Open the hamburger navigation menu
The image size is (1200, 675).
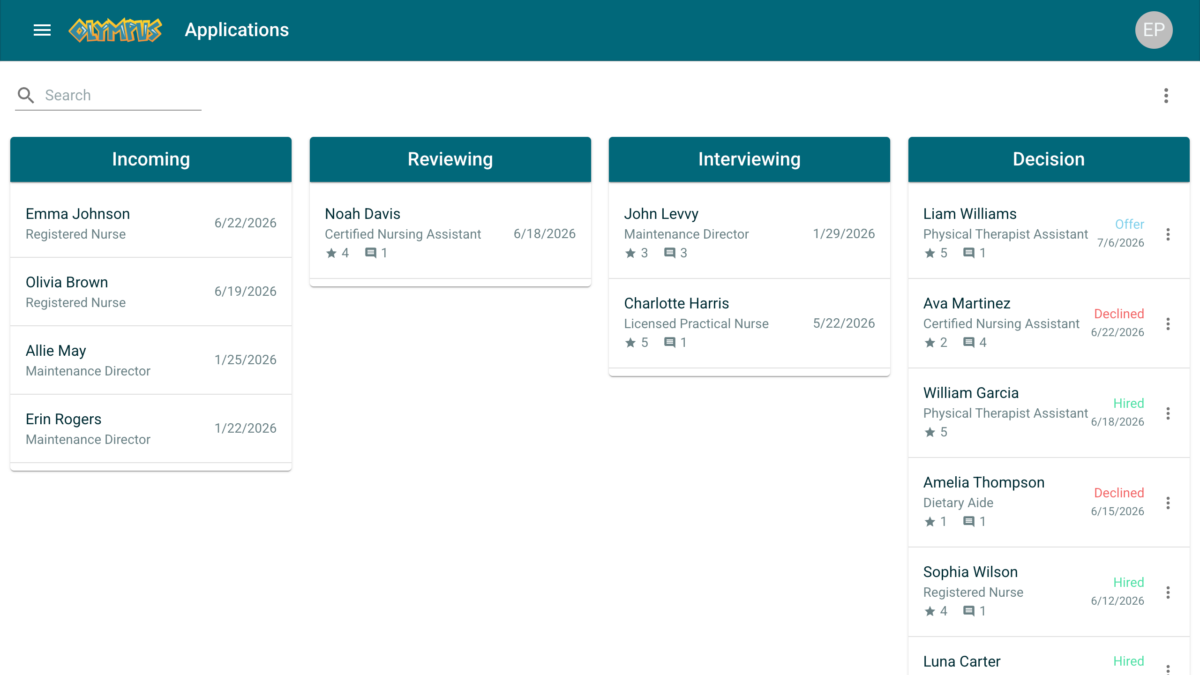point(42,30)
